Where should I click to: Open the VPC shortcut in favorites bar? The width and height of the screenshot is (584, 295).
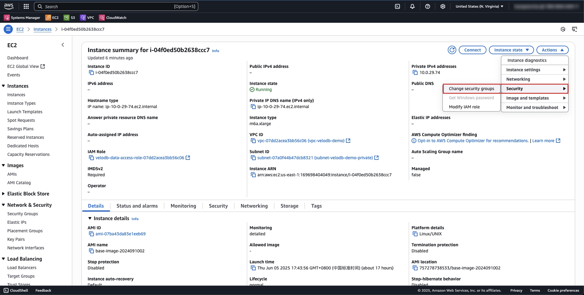pyautogui.click(x=87, y=18)
